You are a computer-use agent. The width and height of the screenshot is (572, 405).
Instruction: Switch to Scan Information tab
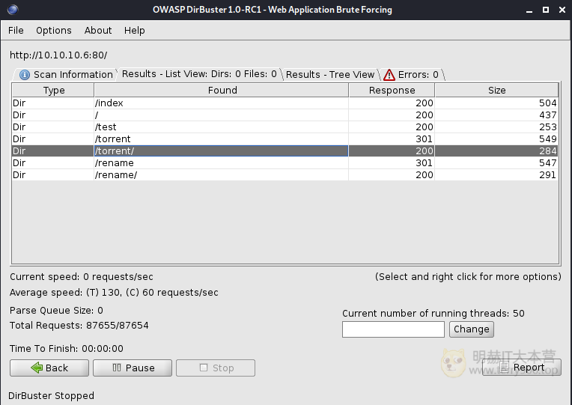pos(66,74)
